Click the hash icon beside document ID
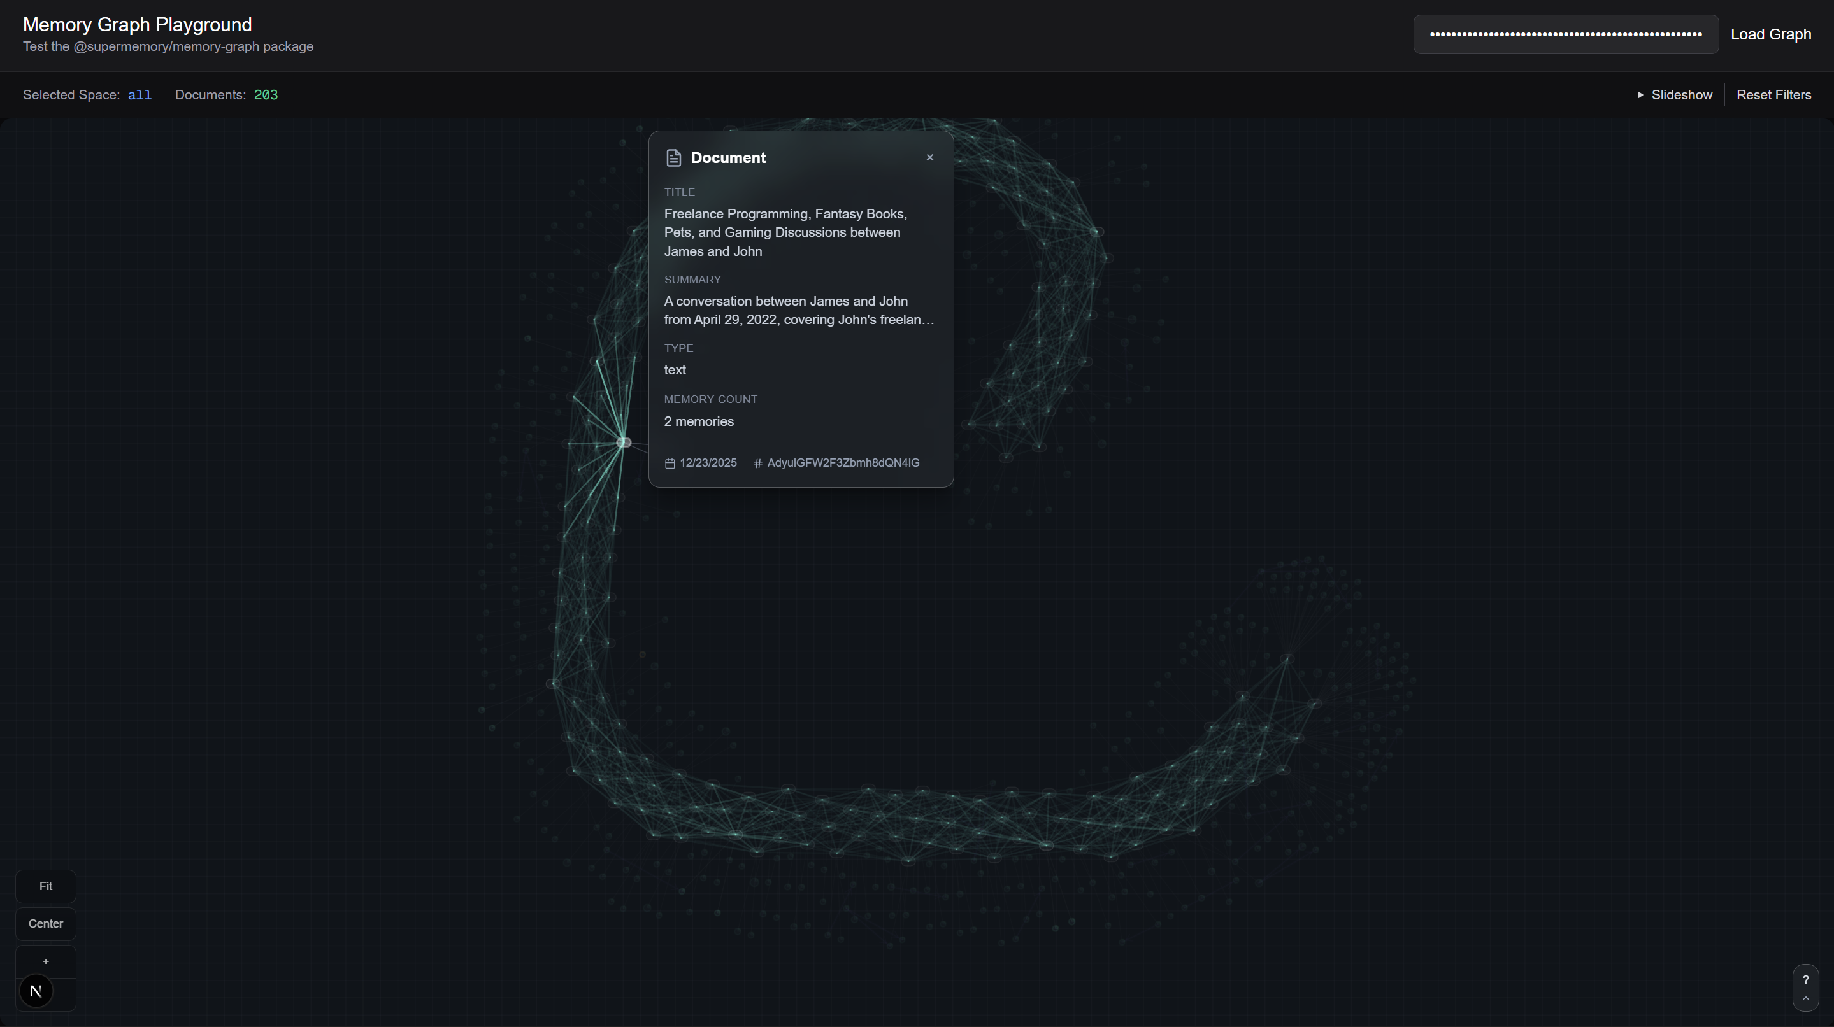 (757, 464)
